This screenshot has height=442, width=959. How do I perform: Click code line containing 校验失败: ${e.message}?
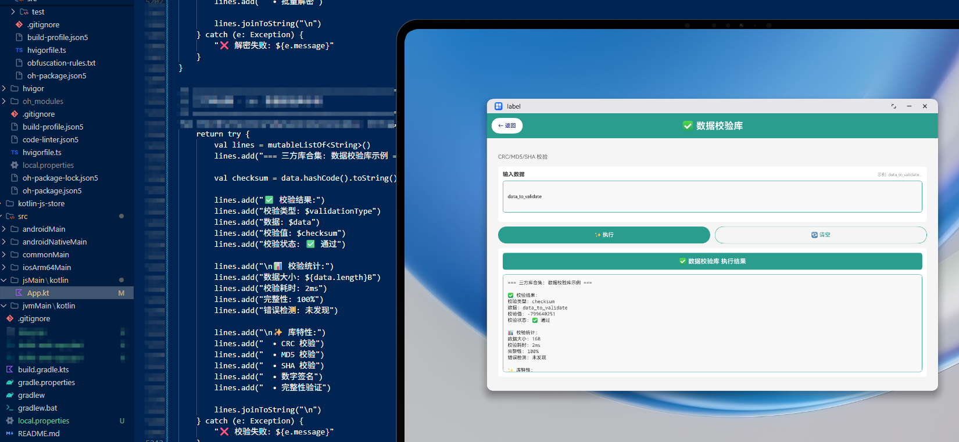click(274, 432)
